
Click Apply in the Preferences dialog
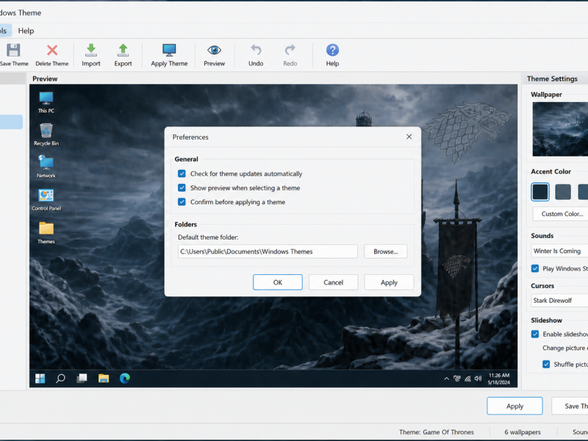point(389,282)
